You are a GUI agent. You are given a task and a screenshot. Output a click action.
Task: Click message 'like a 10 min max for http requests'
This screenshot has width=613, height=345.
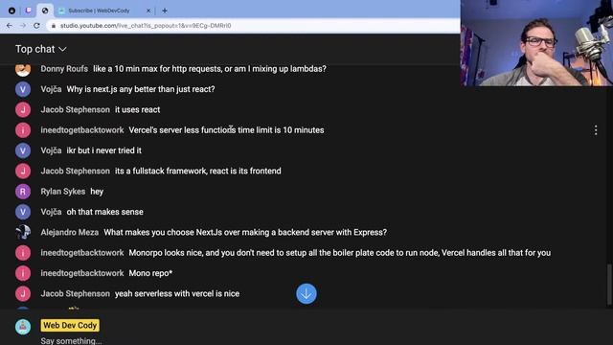210,69
